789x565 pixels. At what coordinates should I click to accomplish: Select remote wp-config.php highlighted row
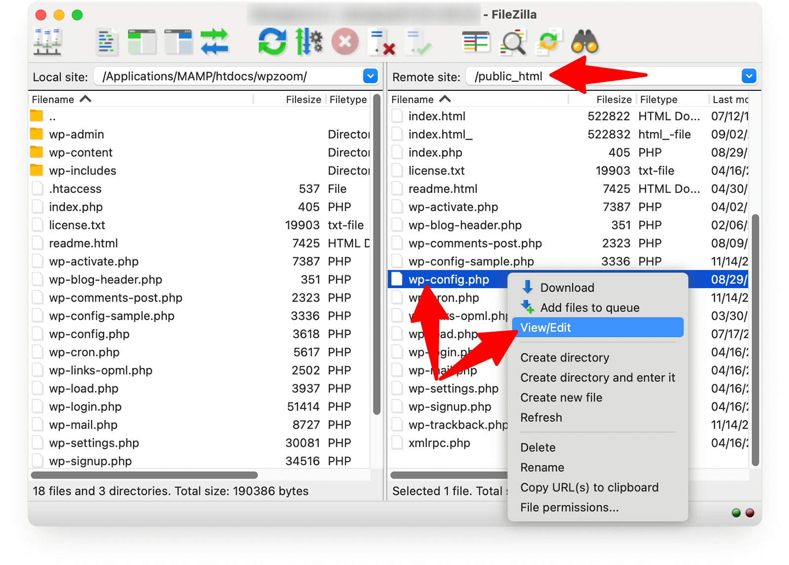coord(448,280)
